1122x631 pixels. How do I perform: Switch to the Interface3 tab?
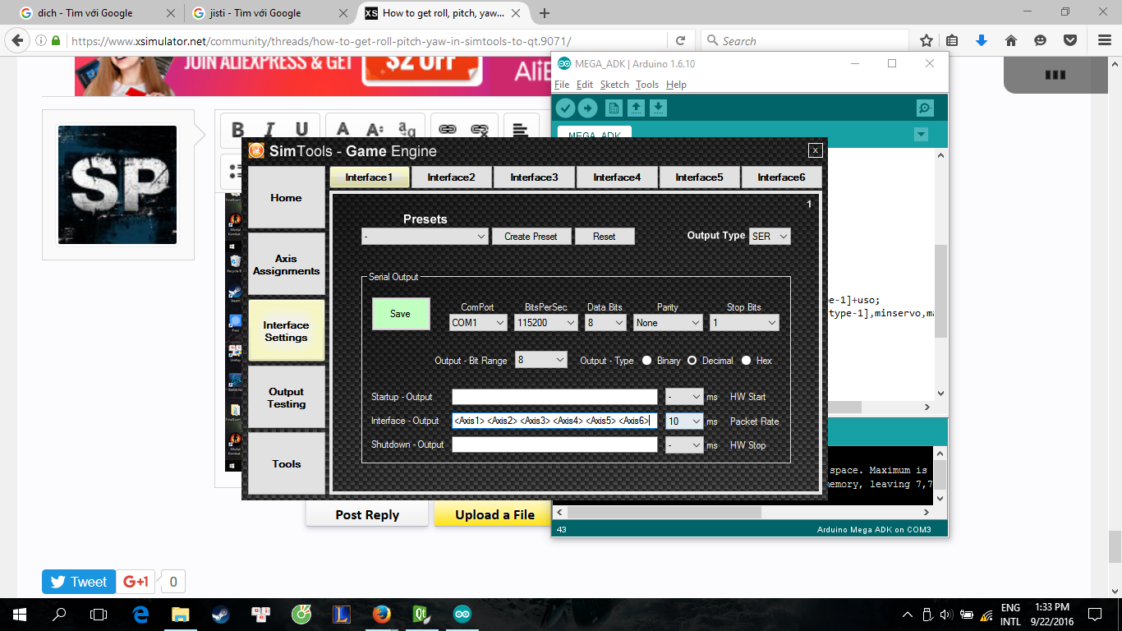pos(534,177)
